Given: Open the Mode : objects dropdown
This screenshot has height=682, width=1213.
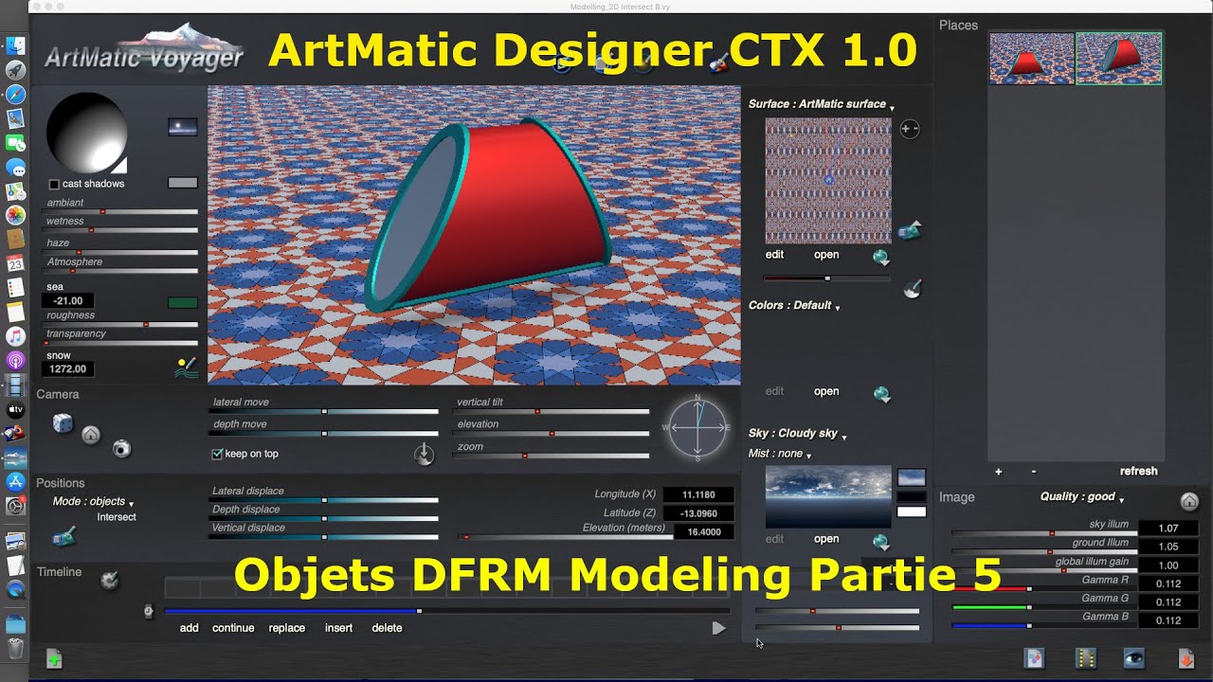Looking at the screenshot, I should [93, 502].
